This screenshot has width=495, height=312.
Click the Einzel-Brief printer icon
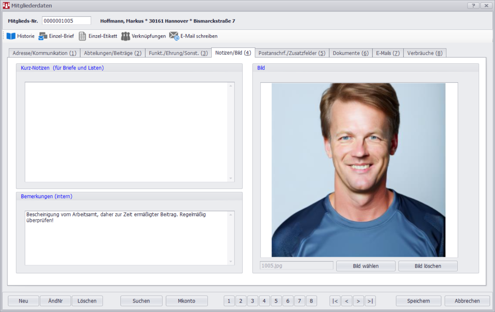[43, 36]
